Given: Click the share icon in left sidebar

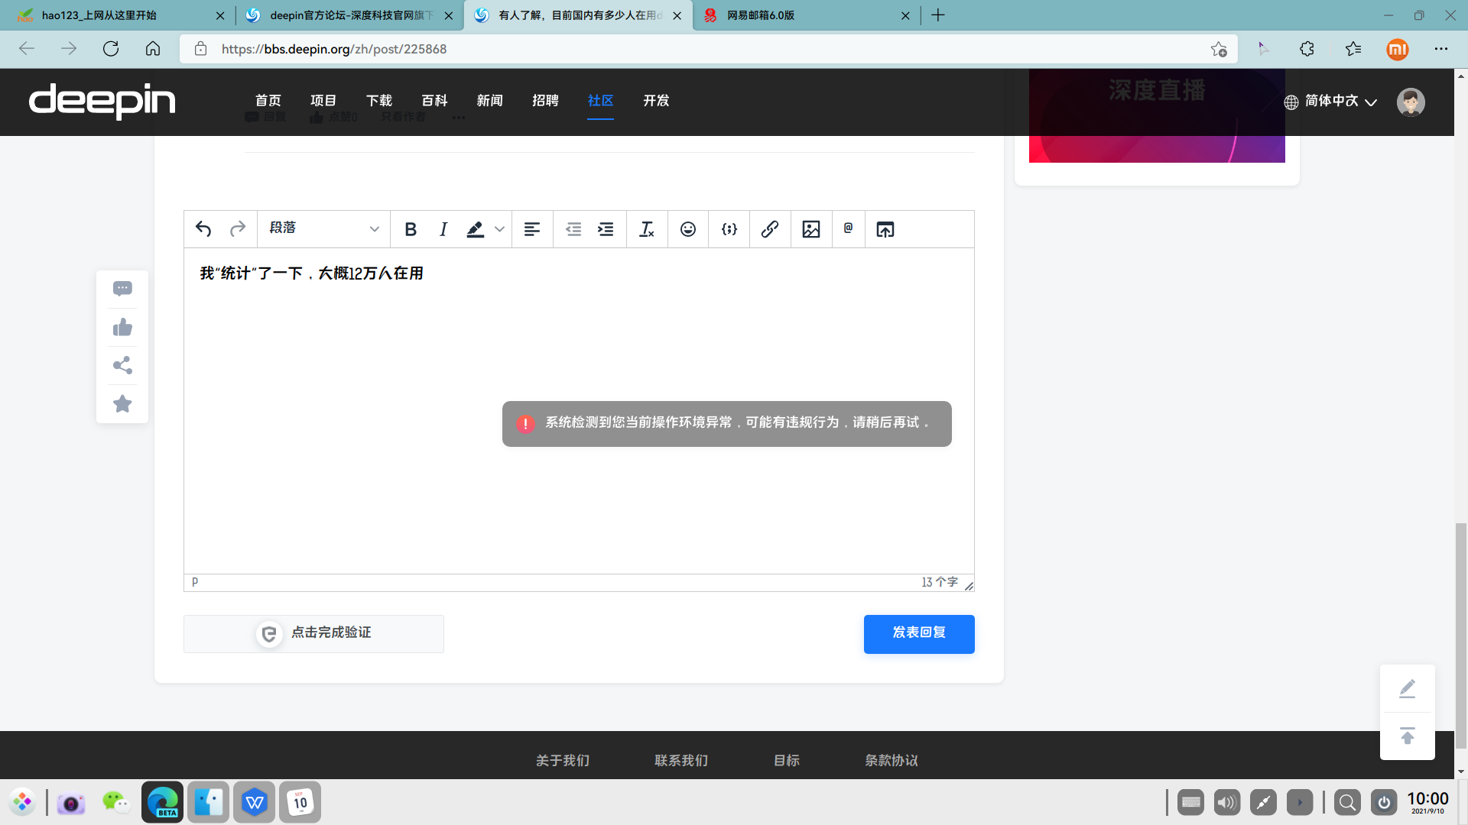Looking at the screenshot, I should 122,365.
